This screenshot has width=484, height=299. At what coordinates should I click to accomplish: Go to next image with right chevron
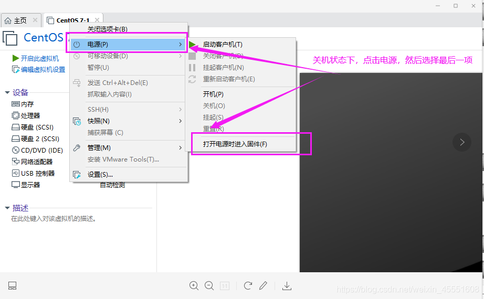(462, 142)
